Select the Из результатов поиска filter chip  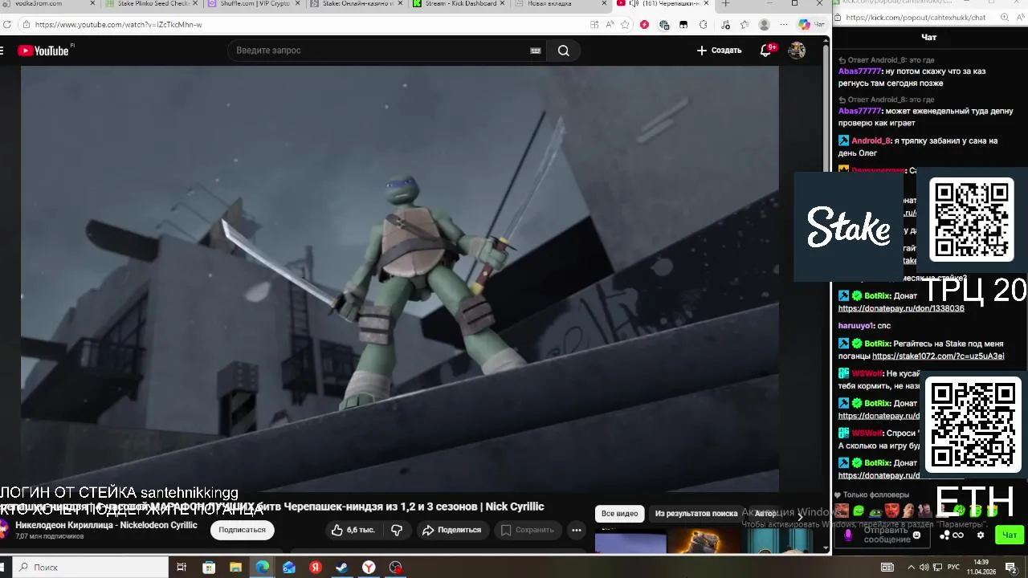tap(696, 514)
